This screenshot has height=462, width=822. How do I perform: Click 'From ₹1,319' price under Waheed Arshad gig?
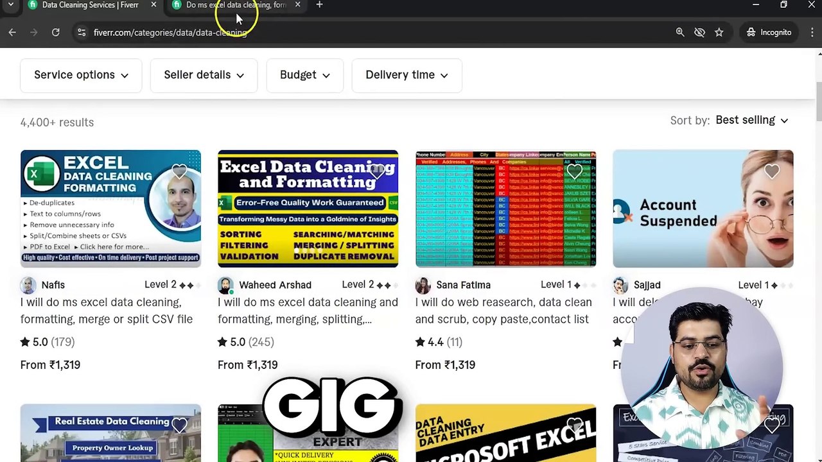(248, 365)
